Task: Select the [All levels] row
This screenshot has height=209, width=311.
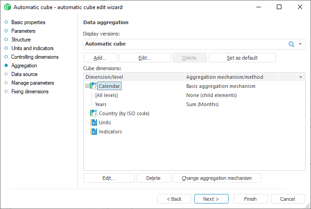Action: (x=107, y=95)
